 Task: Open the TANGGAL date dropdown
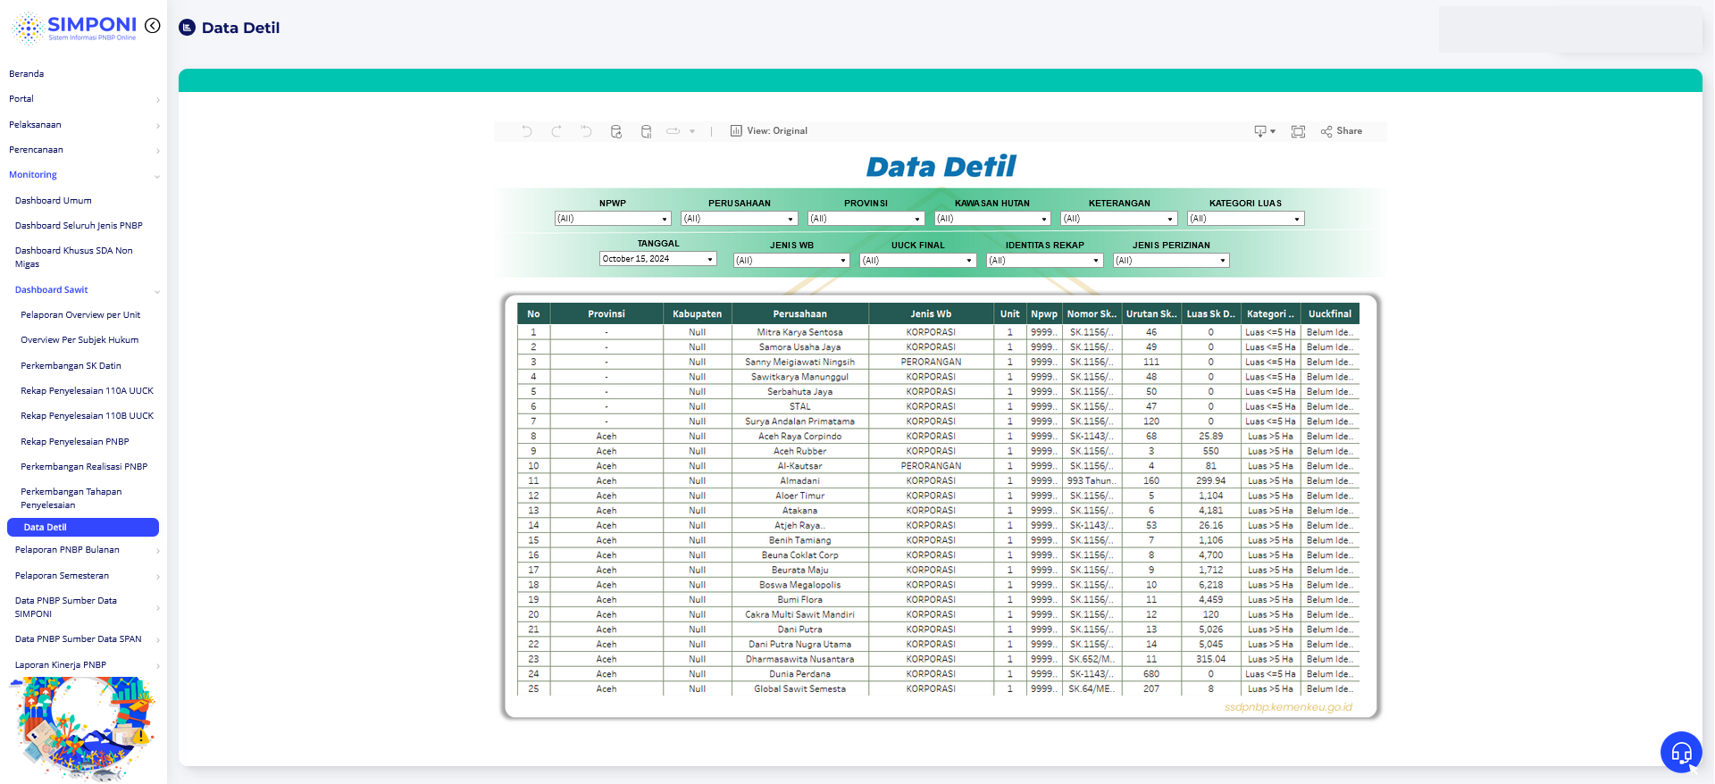[x=658, y=259]
